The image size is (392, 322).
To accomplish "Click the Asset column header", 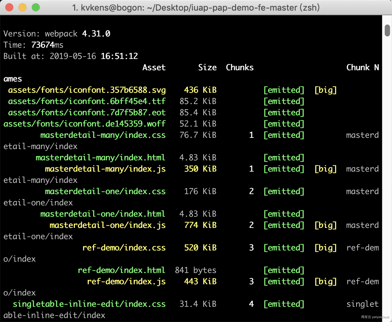I will click(154, 67).
